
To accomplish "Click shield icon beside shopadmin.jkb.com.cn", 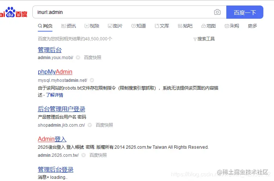I will click(x=89, y=125).
